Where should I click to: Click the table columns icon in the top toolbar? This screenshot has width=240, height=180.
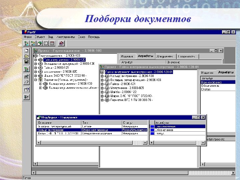(52, 43)
